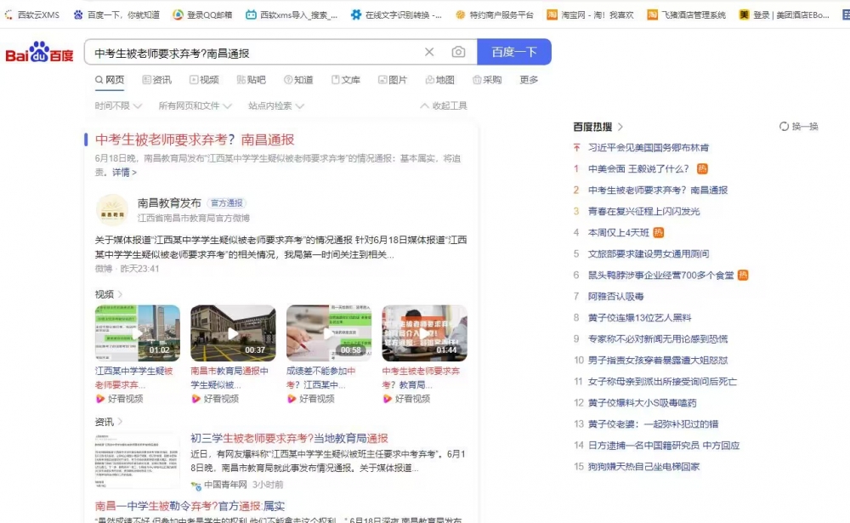Open the 登录QQ邮箱 bookmark
Screen dimensions: 850x523
pos(202,15)
